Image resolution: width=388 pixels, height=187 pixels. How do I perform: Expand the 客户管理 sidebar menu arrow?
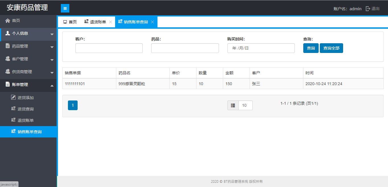52,60
